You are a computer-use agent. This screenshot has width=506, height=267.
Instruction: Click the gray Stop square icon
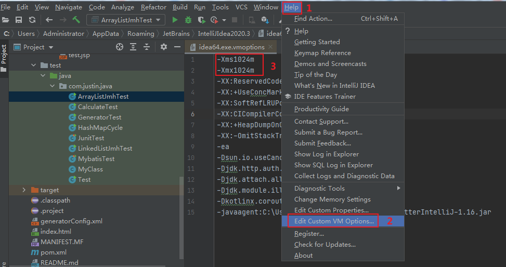[235, 20]
